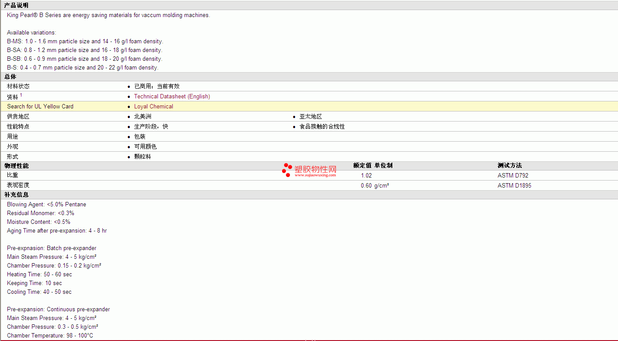Screen dimensions: 618x341
Task: Click the King Pearl B Series description line
Action: click(108, 15)
